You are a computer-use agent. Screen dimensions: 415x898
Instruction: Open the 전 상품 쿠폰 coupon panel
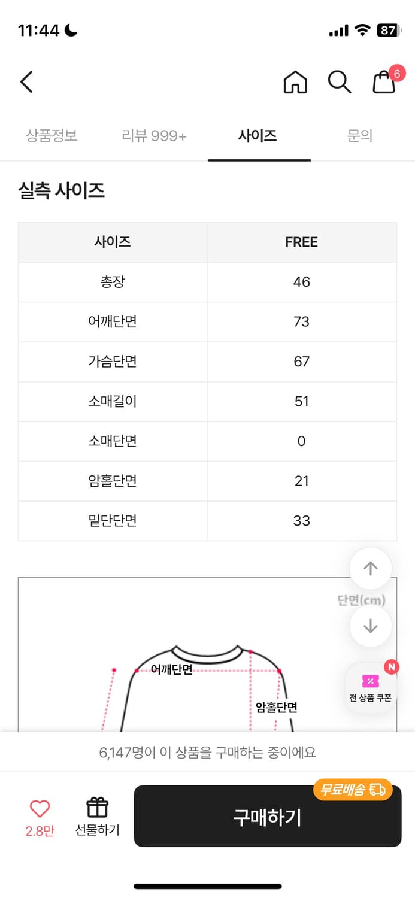click(371, 685)
